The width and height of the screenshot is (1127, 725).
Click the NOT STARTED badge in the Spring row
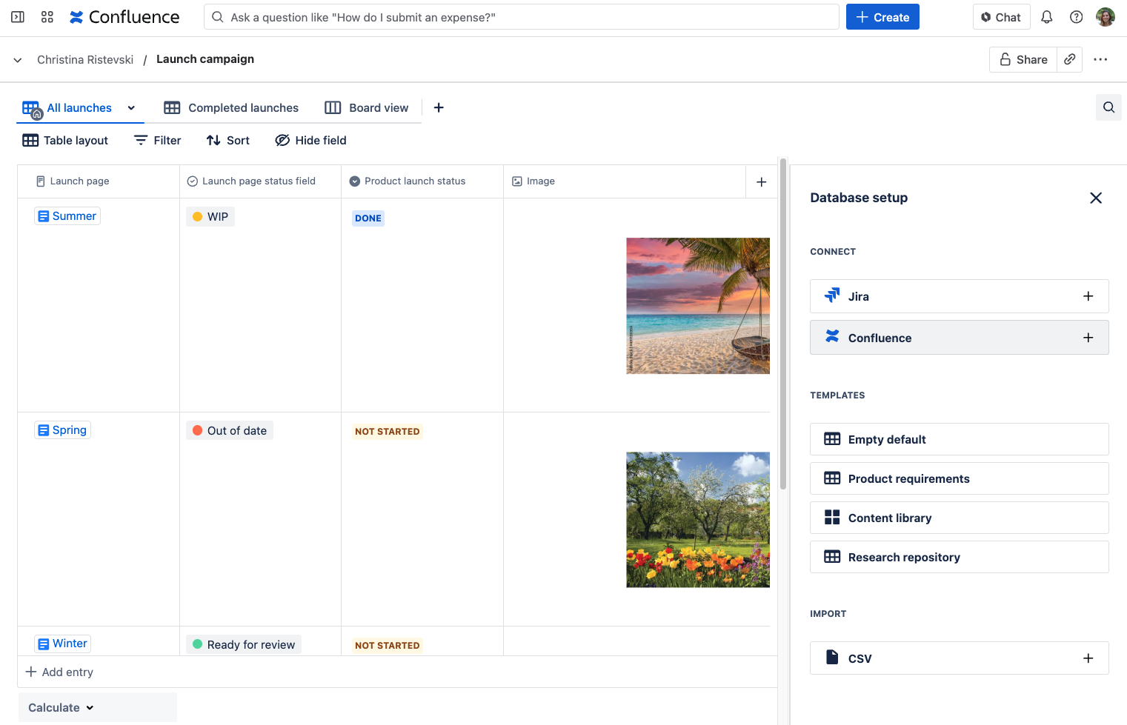(x=388, y=431)
